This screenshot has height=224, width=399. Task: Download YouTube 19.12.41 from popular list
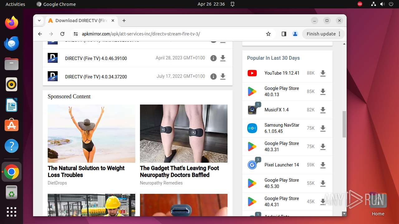pos(323,73)
